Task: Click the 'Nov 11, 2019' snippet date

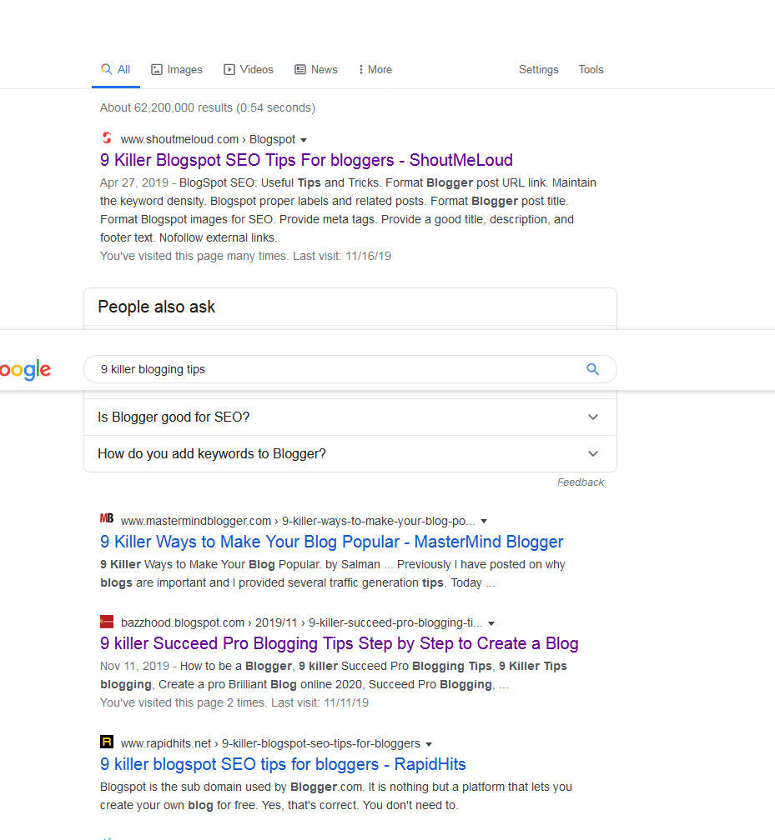Action: (134, 666)
